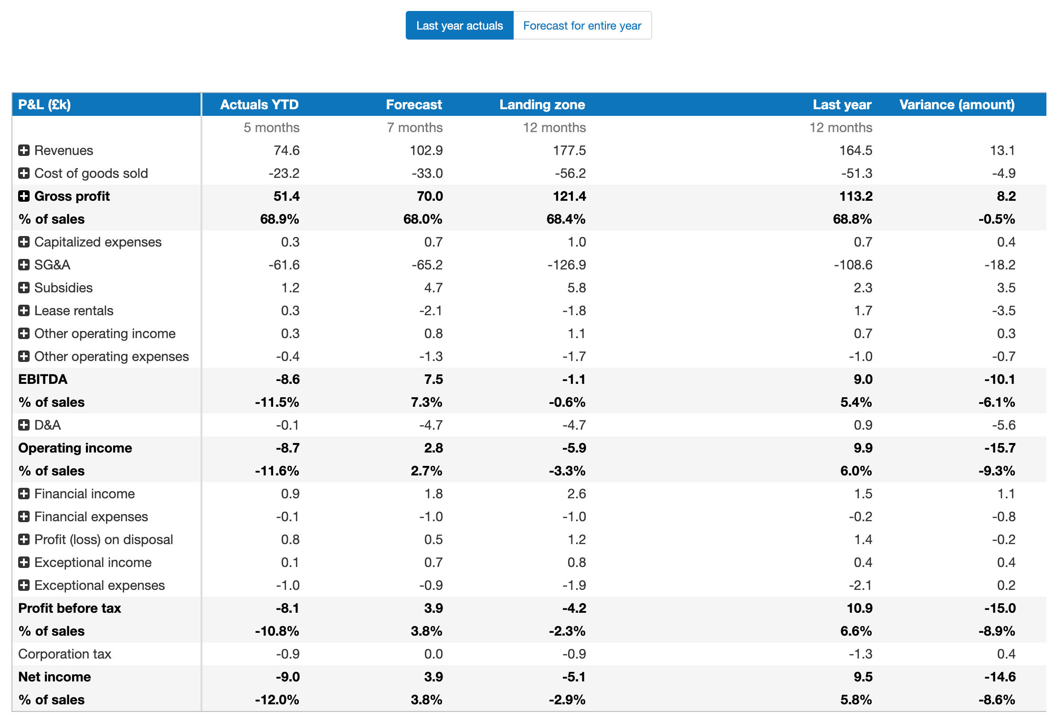Expand Exceptional income row
This screenshot has width=1055, height=721.
click(24, 563)
